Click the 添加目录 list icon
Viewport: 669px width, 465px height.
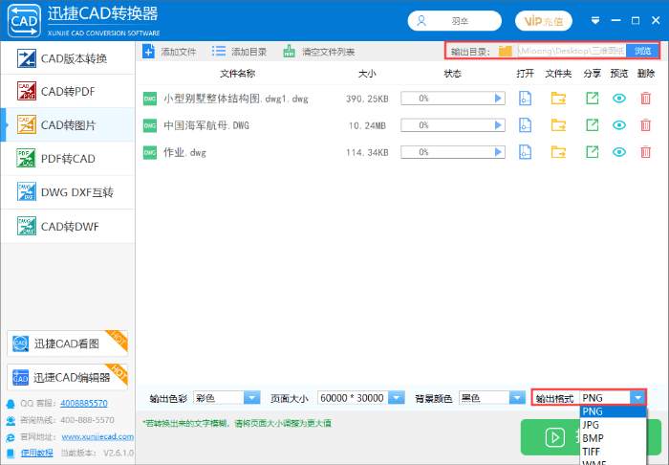click(219, 52)
